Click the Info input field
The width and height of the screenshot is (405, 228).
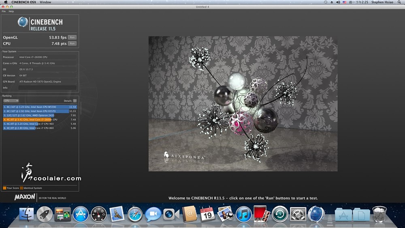click(47, 88)
